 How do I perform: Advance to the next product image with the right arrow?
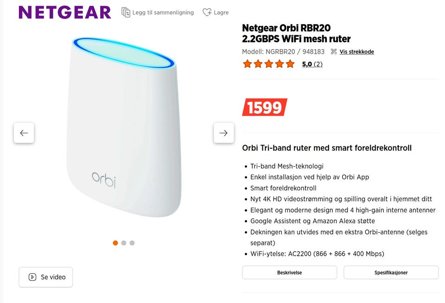tap(223, 133)
